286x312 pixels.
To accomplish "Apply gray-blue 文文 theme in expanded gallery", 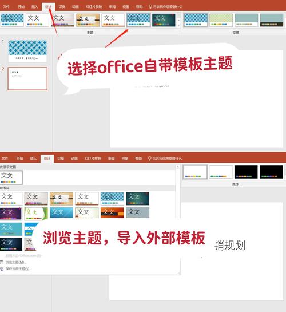I will (x=137, y=213).
